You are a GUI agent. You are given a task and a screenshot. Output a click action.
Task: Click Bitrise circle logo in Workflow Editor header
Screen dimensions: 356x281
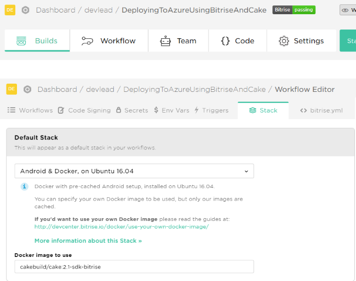click(27, 89)
